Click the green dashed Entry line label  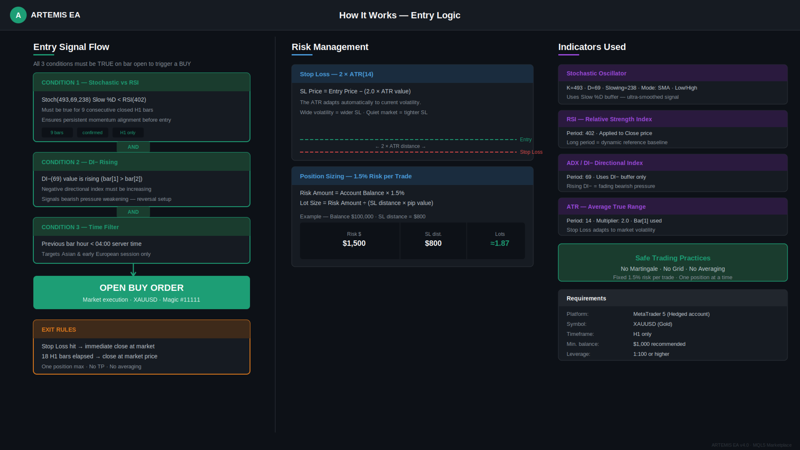[x=525, y=140]
